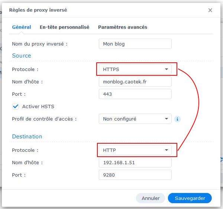Click the access control profile info icon
This screenshot has width=223, height=209.
coord(178,119)
